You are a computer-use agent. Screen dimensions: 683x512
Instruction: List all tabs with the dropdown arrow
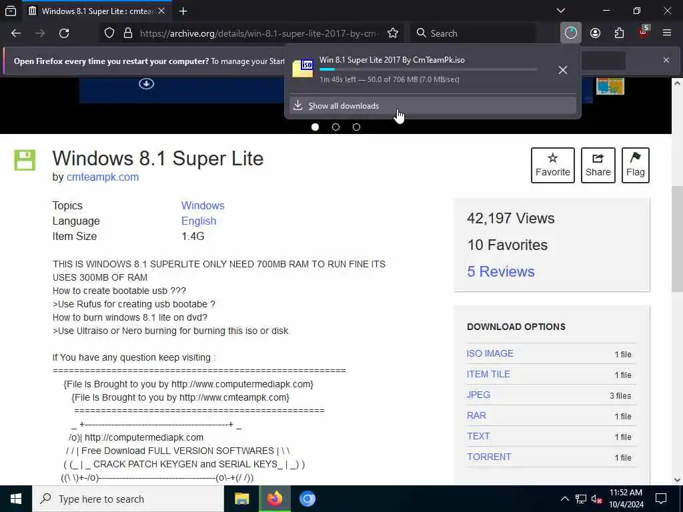tap(561, 11)
